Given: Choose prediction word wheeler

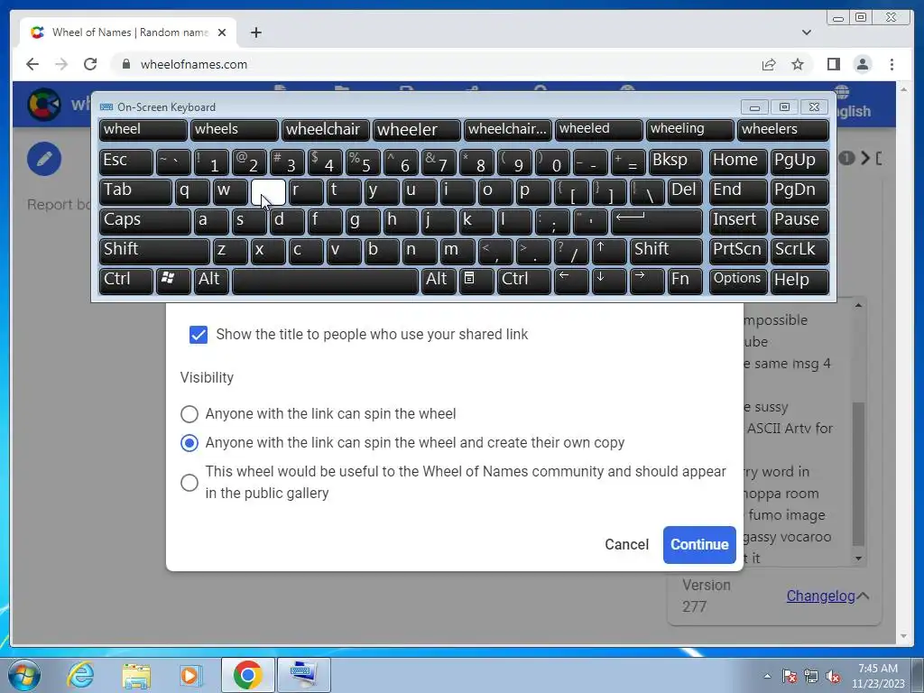Looking at the screenshot, I should point(417,130).
